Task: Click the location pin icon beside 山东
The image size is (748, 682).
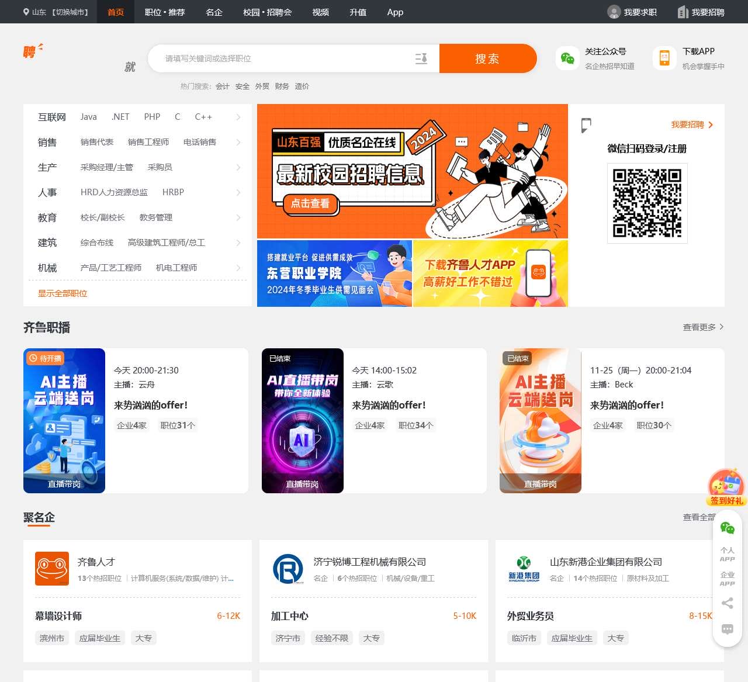Action: coord(26,12)
